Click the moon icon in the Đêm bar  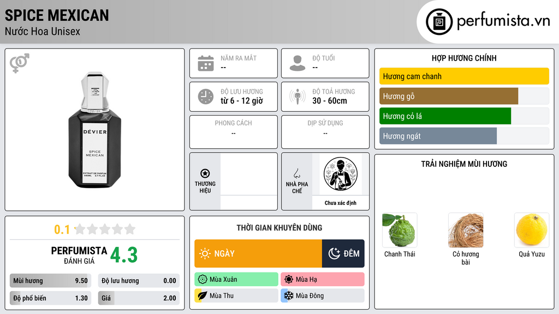click(334, 253)
